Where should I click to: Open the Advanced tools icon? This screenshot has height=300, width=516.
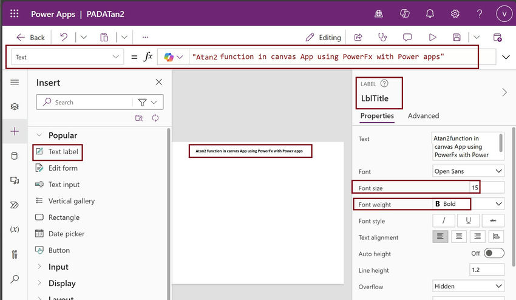point(15,254)
